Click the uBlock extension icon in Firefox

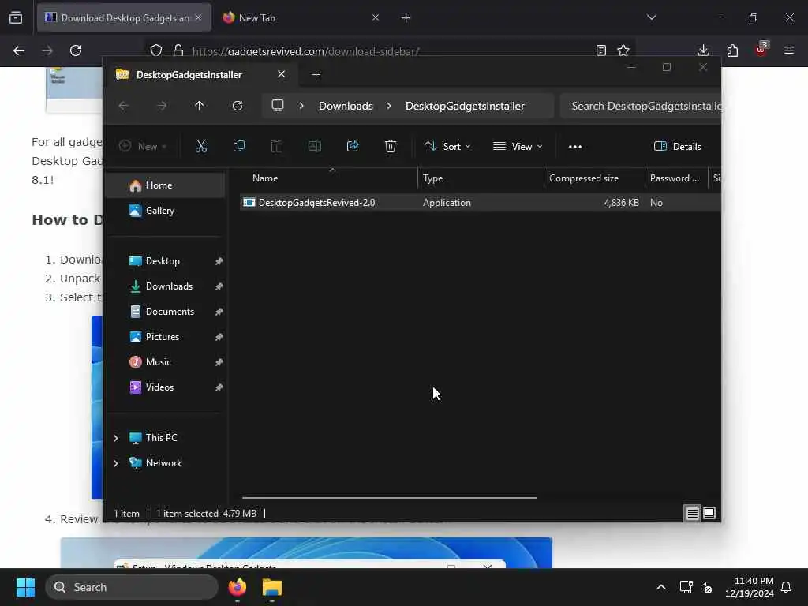(x=761, y=50)
